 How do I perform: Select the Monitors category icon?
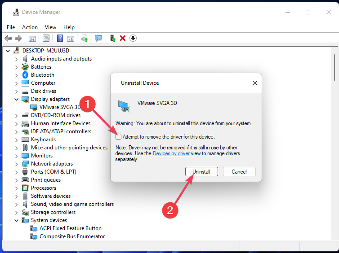click(x=25, y=156)
